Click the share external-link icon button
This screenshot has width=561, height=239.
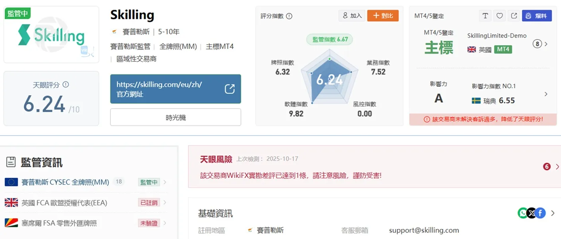(x=514, y=16)
